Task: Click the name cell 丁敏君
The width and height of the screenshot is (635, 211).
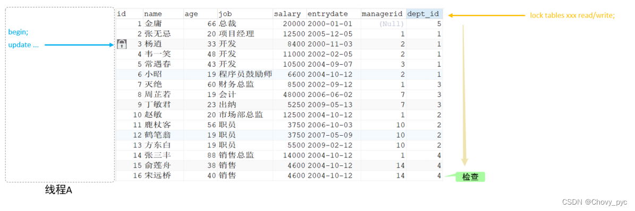Action: pos(163,104)
